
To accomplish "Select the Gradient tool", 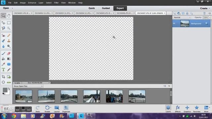I will tap(9, 59).
